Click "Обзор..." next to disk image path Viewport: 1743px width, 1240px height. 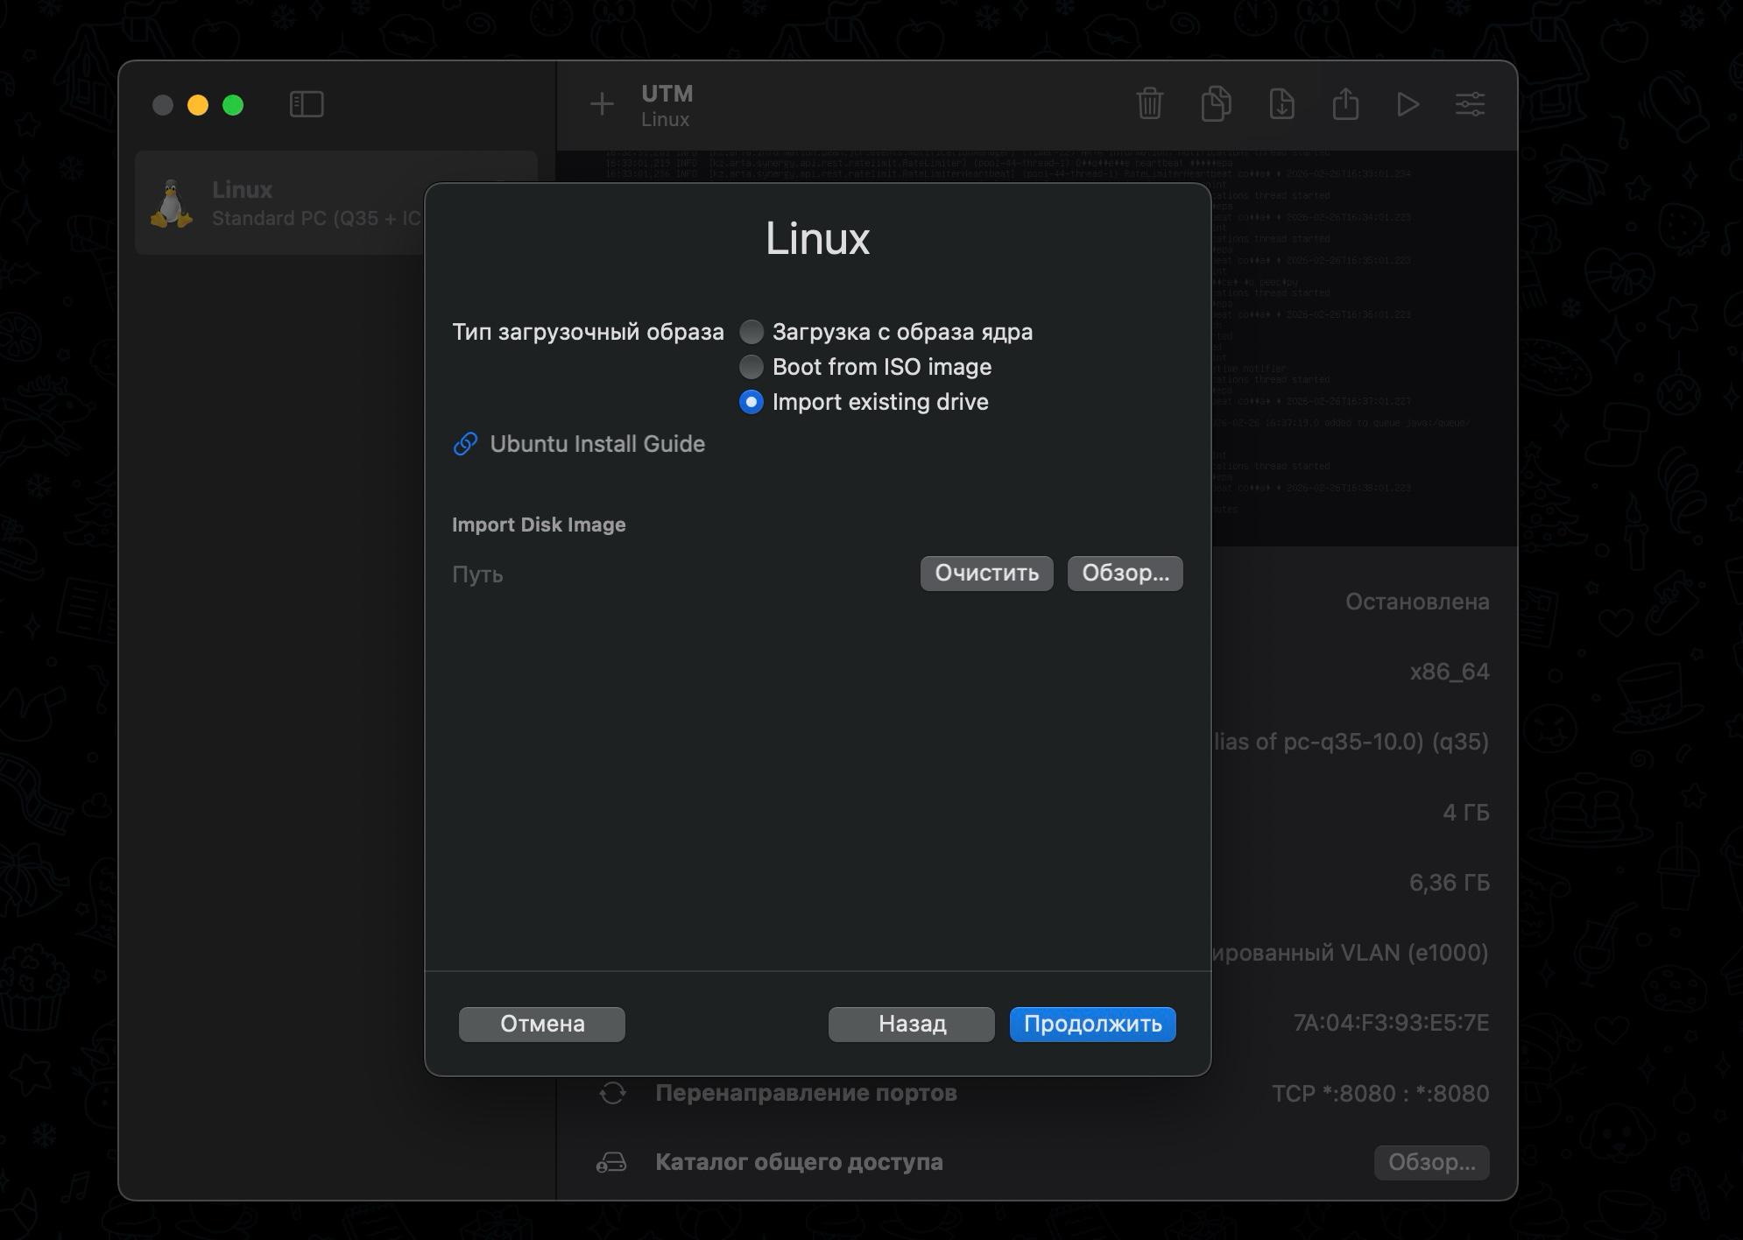(1125, 574)
